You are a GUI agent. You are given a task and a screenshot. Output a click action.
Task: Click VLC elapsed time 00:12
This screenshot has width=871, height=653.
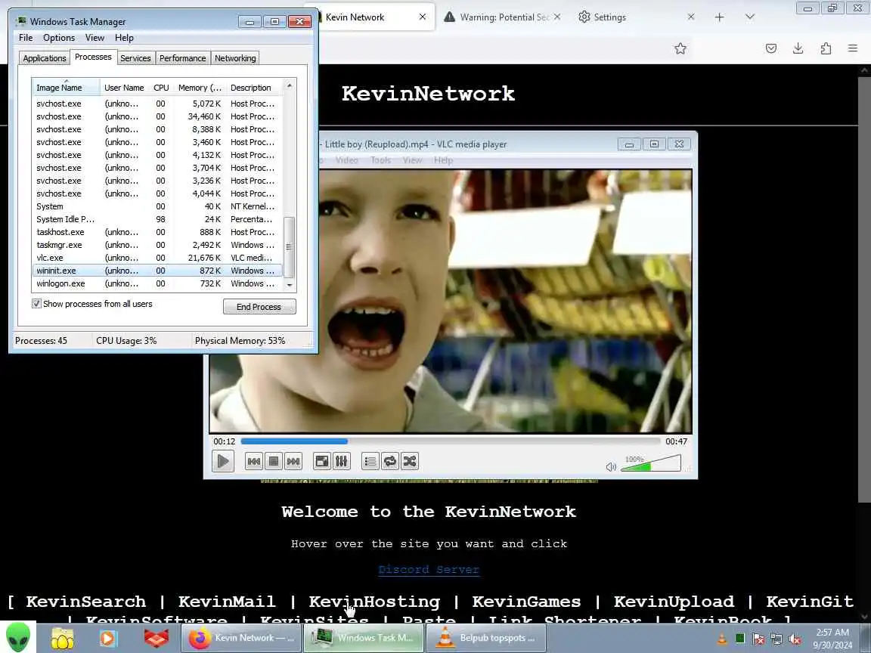[225, 441]
